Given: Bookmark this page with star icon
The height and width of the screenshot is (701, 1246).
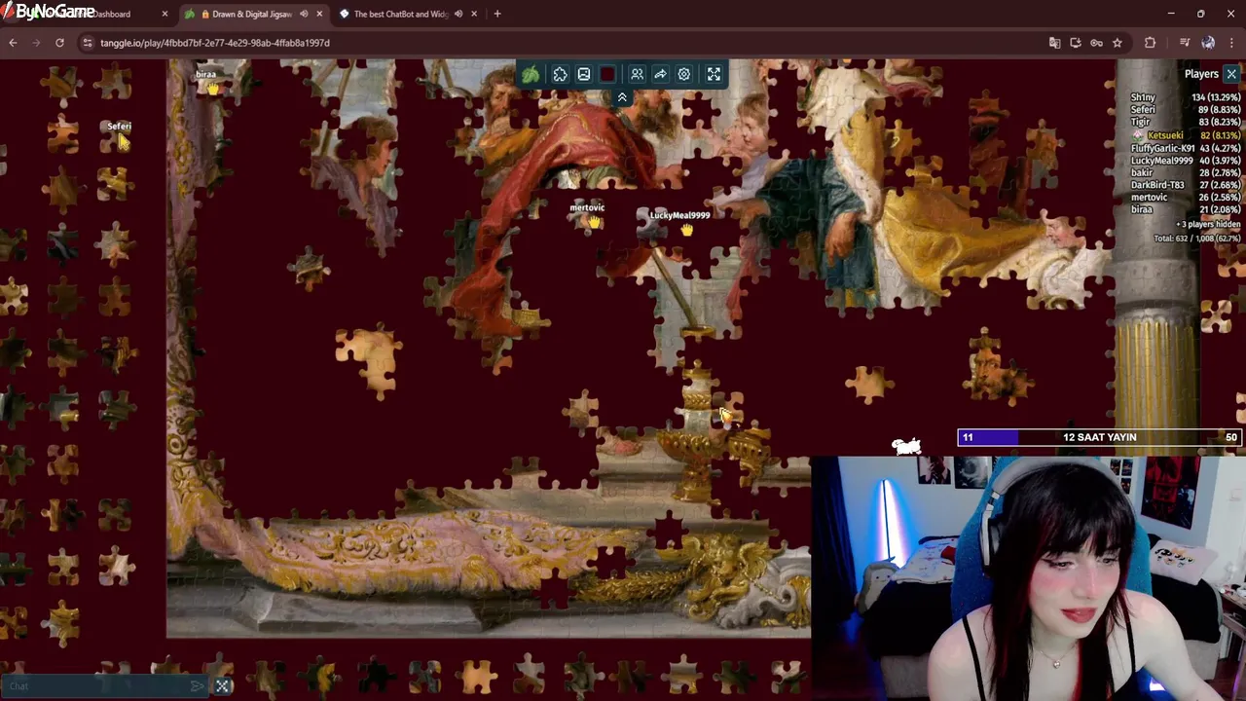Looking at the screenshot, I should (x=1118, y=43).
